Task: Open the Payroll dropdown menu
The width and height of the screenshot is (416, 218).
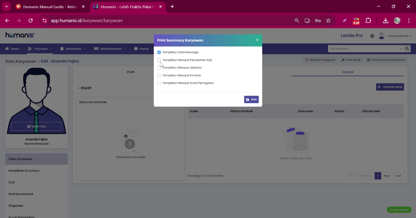Action: coord(144,49)
